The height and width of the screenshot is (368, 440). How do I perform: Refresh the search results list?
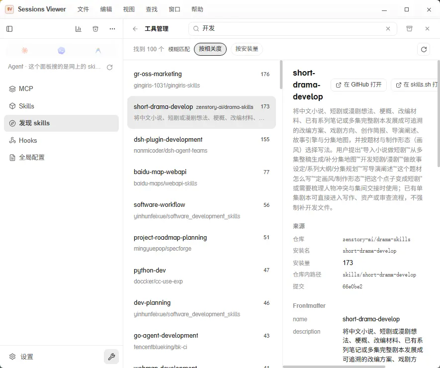[424, 49]
